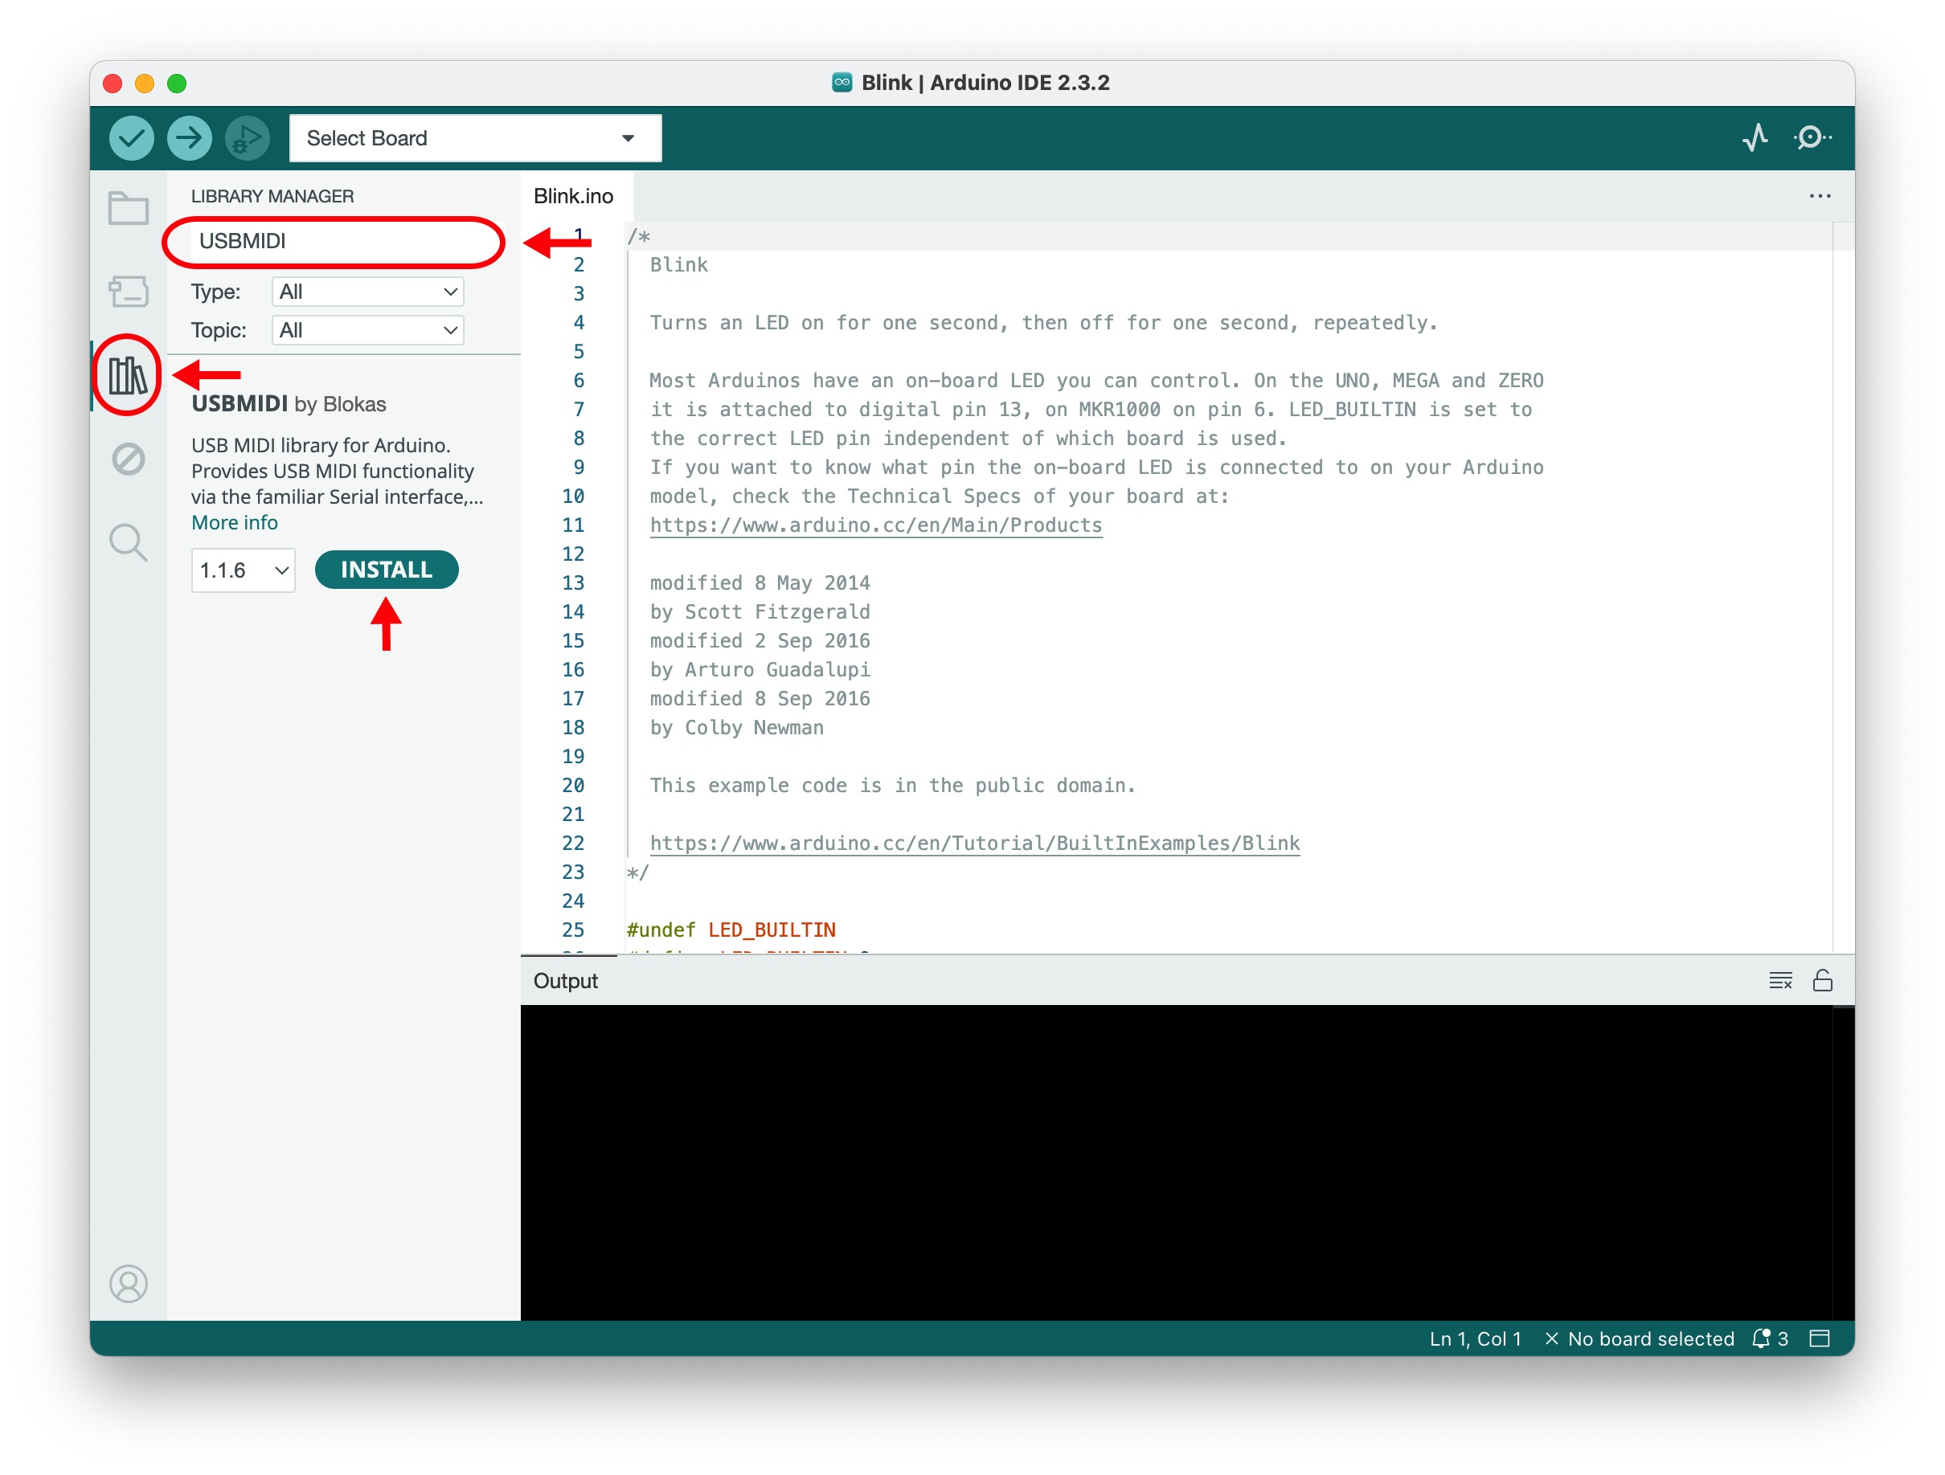Toggle the bottom panel icon in status bar
Screen dimensions: 1945x1475
[x=1820, y=1338]
